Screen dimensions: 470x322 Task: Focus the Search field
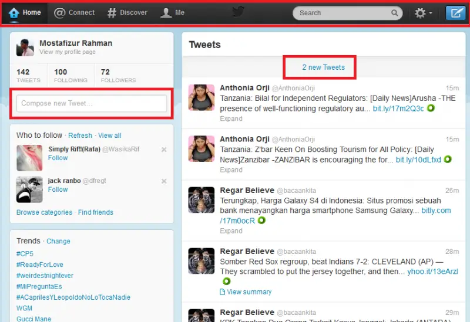pyautogui.click(x=347, y=13)
